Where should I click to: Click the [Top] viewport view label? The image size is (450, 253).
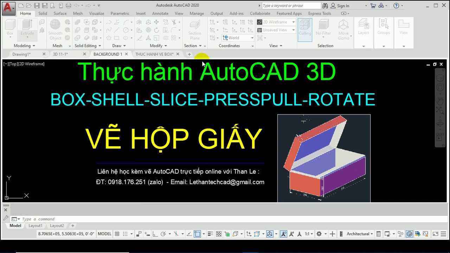tap(13, 64)
